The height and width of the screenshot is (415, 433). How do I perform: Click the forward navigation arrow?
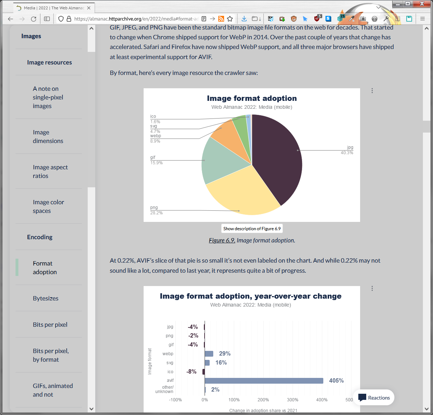[22, 19]
